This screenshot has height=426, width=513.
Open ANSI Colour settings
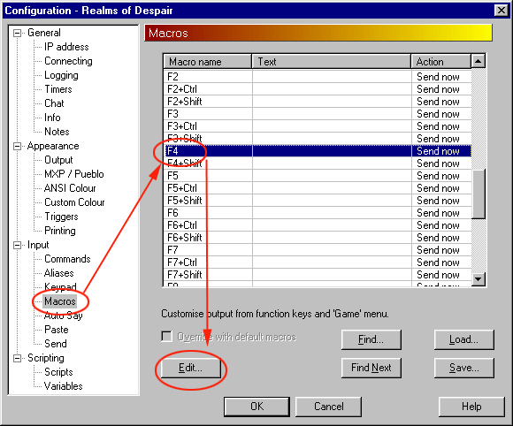point(70,188)
